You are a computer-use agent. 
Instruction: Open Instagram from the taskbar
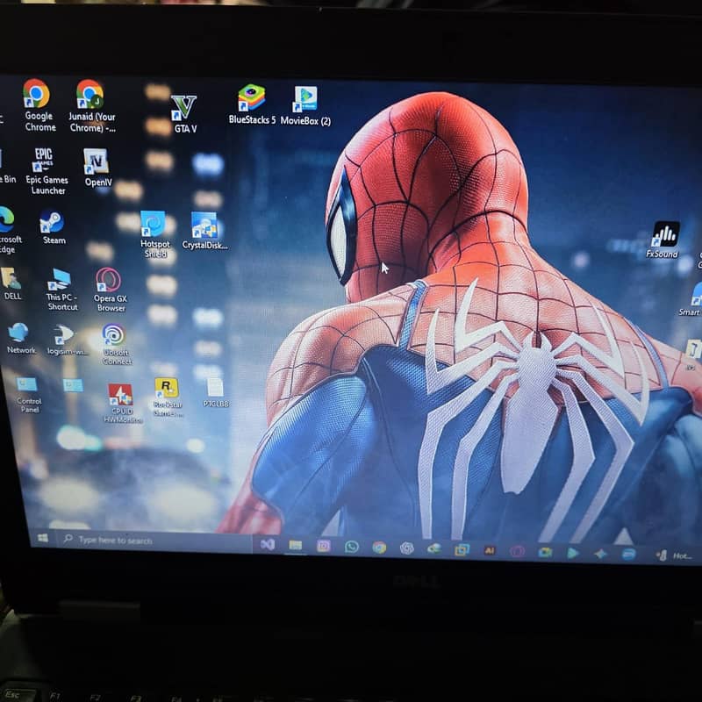click(323, 546)
